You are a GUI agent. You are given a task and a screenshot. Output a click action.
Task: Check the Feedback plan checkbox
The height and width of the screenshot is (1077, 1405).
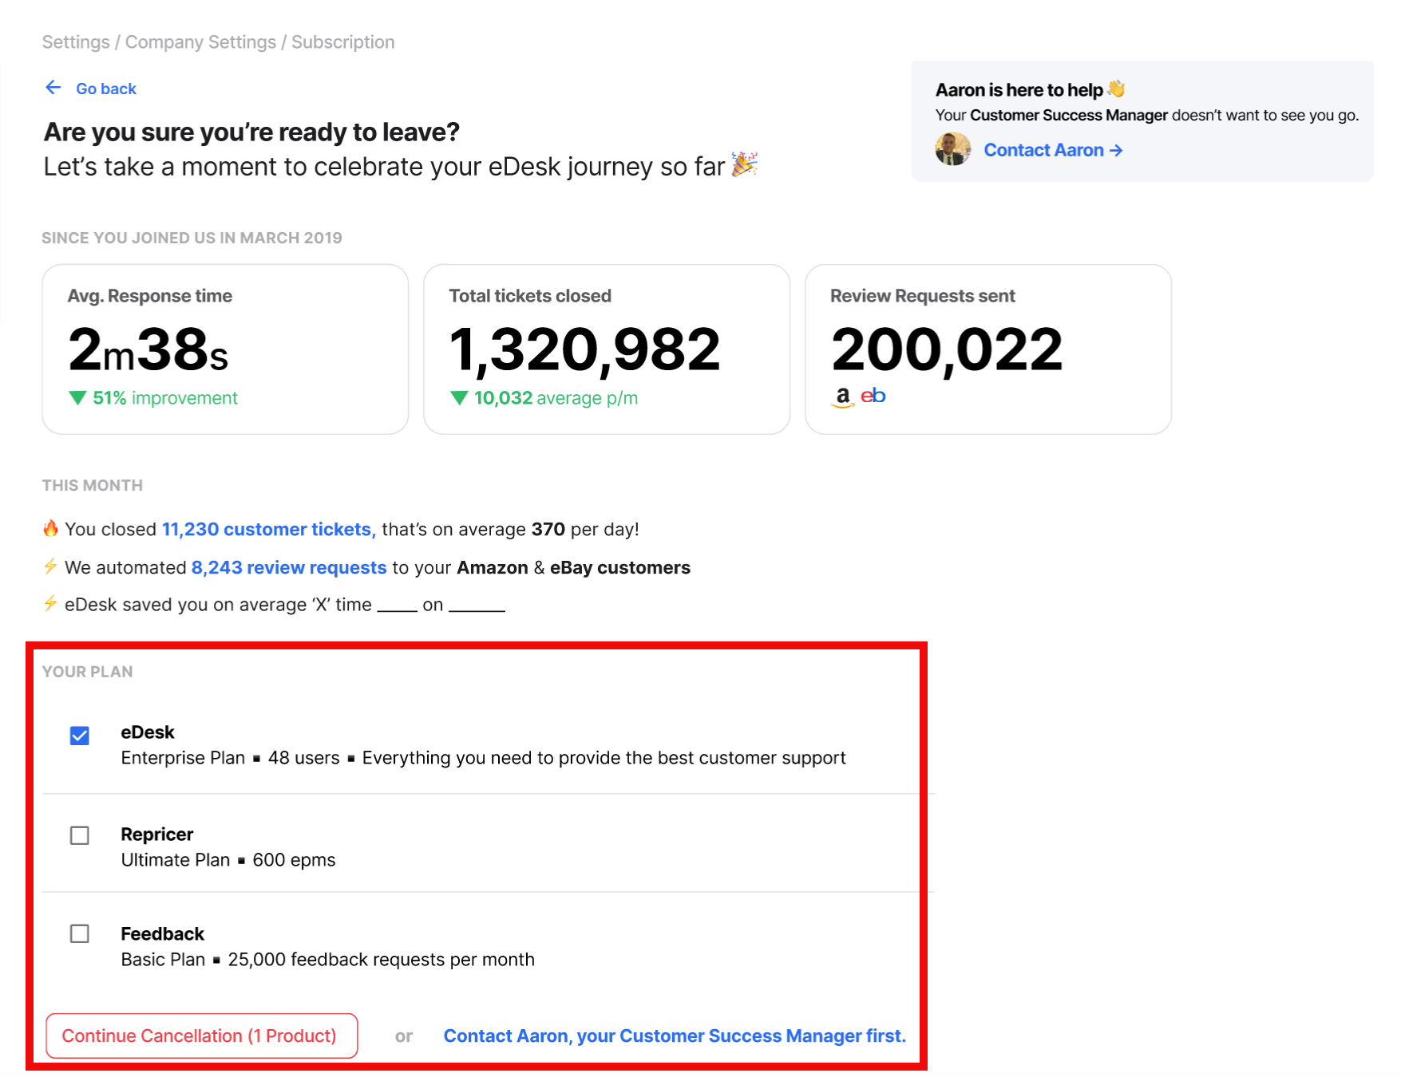click(80, 933)
